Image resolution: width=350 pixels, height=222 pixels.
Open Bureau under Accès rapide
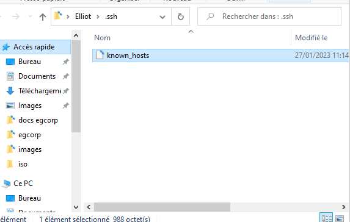29,62
